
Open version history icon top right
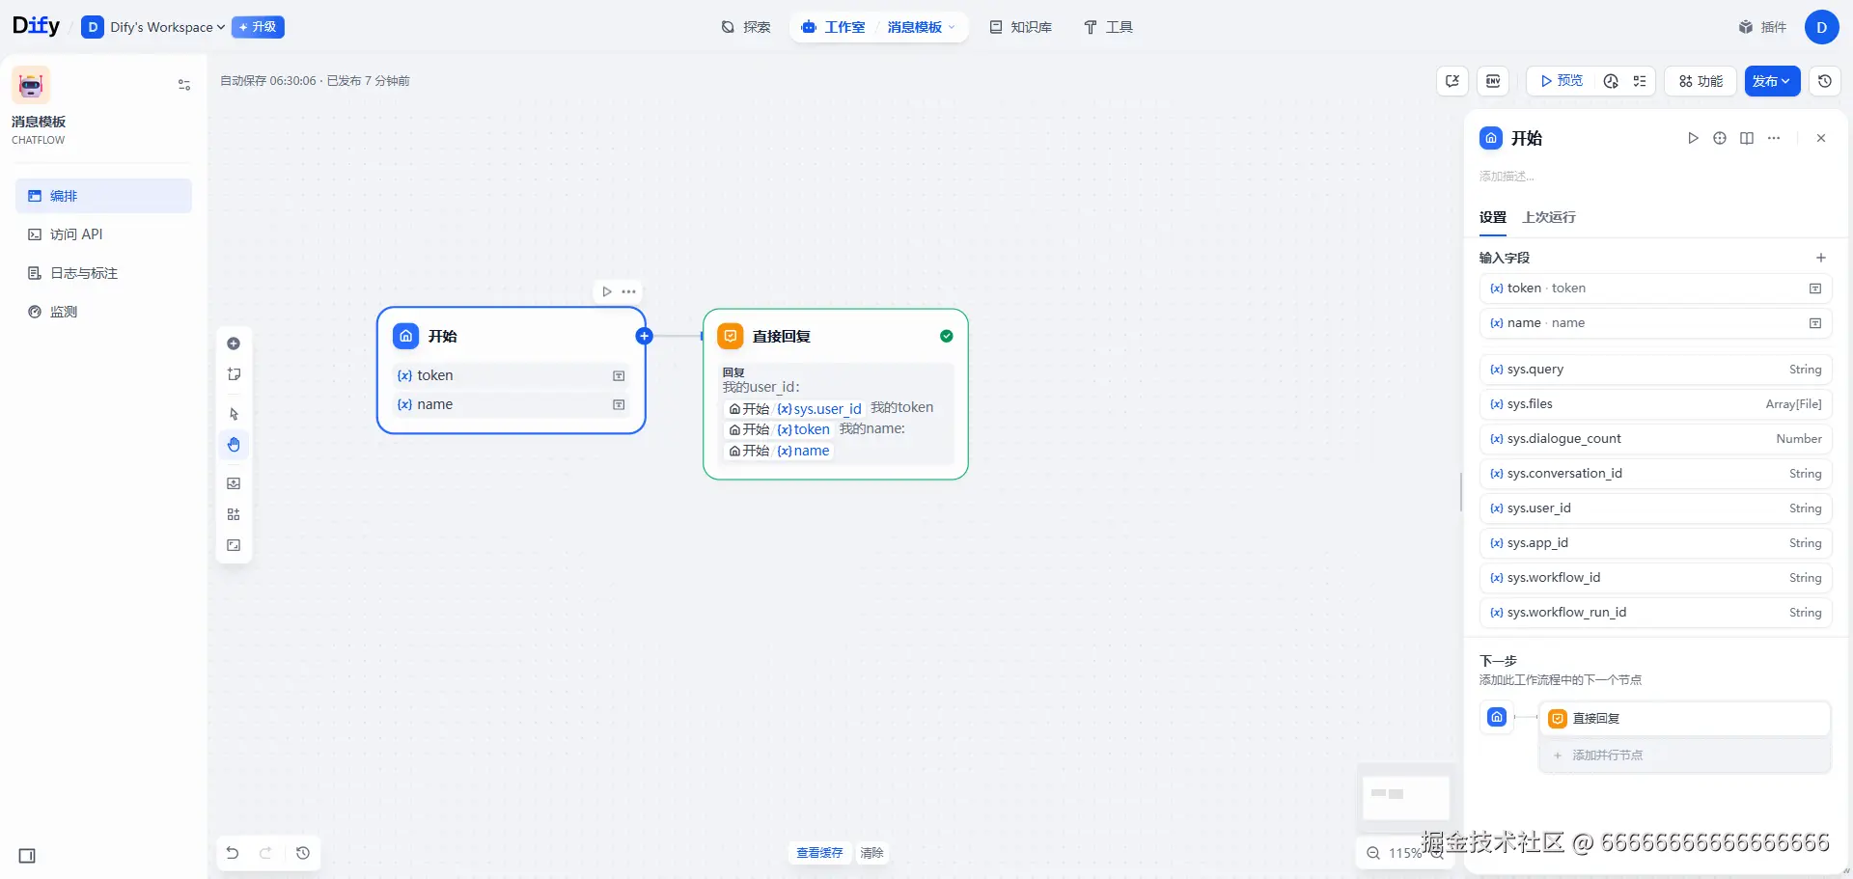[1825, 81]
